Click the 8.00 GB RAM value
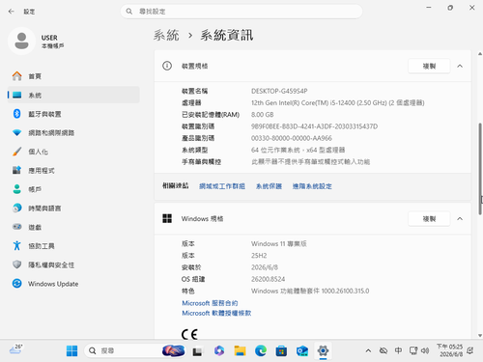The width and height of the screenshot is (483, 362). [x=262, y=115]
